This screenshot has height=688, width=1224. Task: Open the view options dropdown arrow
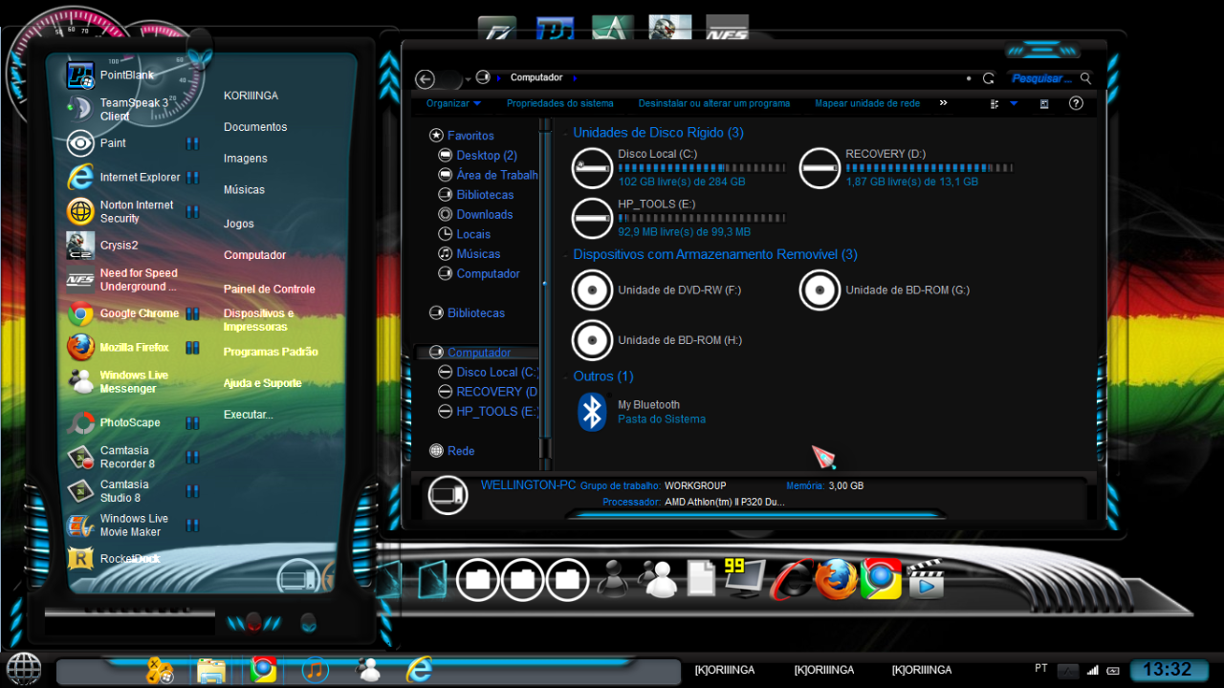pos(1014,103)
